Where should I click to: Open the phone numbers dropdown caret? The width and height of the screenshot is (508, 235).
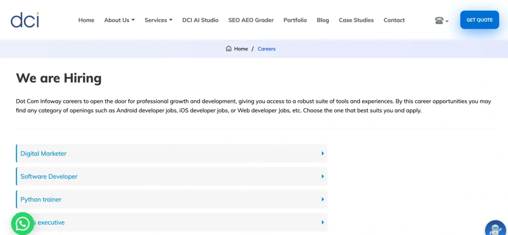pos(447,21)
